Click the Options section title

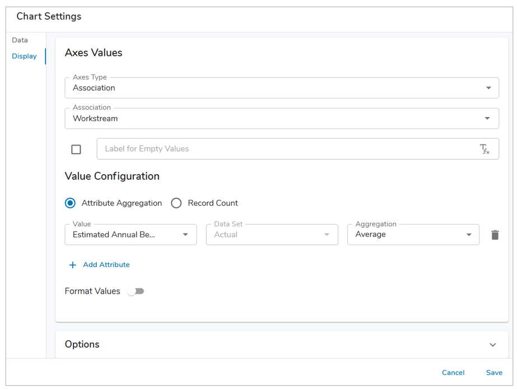(x=82, y=344)
